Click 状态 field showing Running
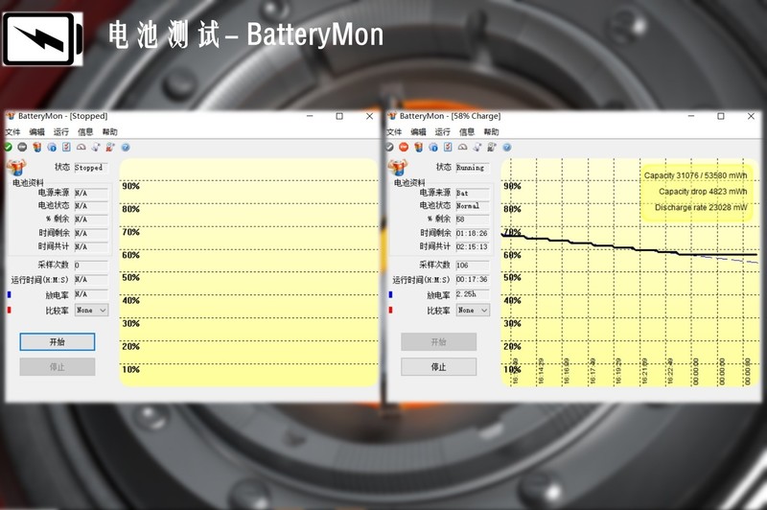 pyautogui.click(x=473, y=167)
